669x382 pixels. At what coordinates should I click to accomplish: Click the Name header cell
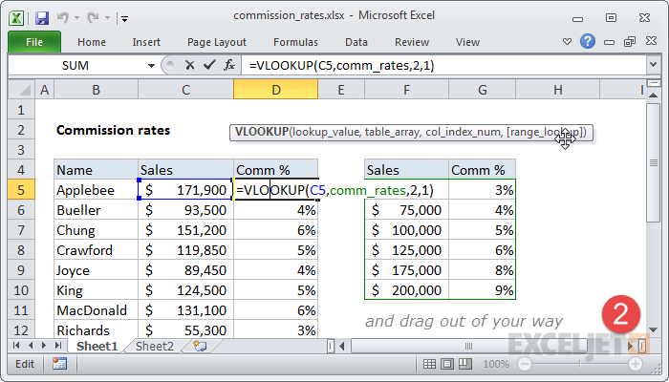96,170
